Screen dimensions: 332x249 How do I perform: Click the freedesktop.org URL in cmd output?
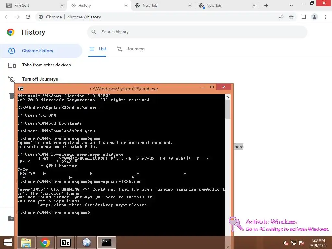[x=92, y=205]
